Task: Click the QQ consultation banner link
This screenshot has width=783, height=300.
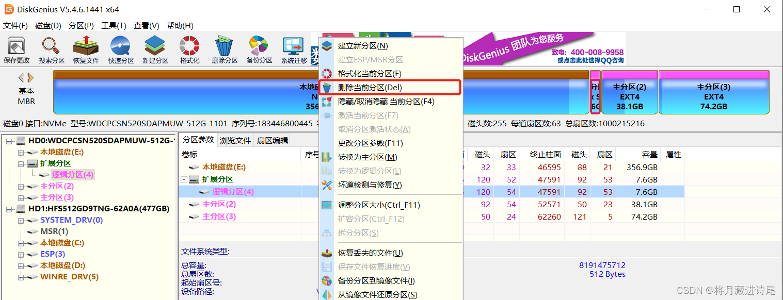Action: 590,60
